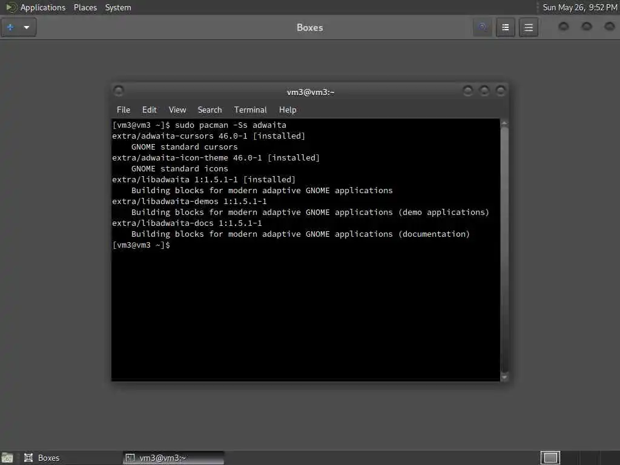
Task: Click the 'GNOME standard cursors' description
Action: coord(184,147)
